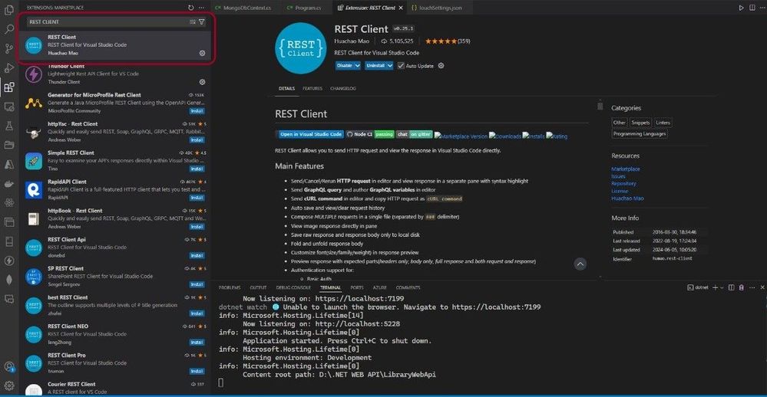
Task: Kill terminal with trash icon
Action: (x=742, y=287)
